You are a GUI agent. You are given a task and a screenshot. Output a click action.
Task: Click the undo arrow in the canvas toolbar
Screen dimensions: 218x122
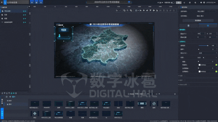pyautogui.click(x=116, y=11)
